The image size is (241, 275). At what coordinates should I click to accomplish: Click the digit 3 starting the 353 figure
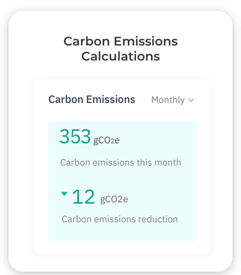65,136
